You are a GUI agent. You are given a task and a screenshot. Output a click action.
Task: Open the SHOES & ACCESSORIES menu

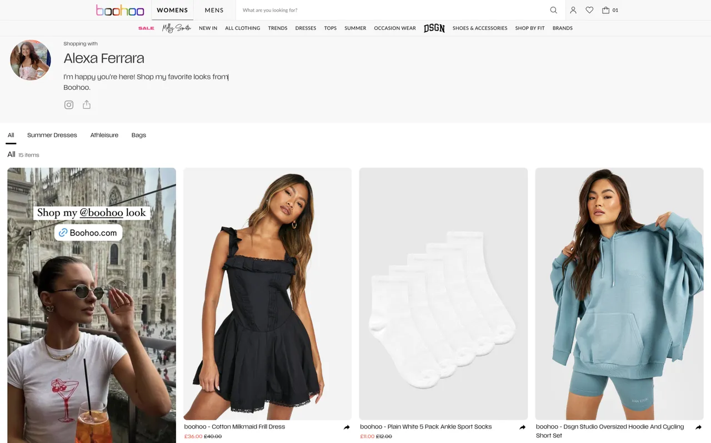coord(480,28)
